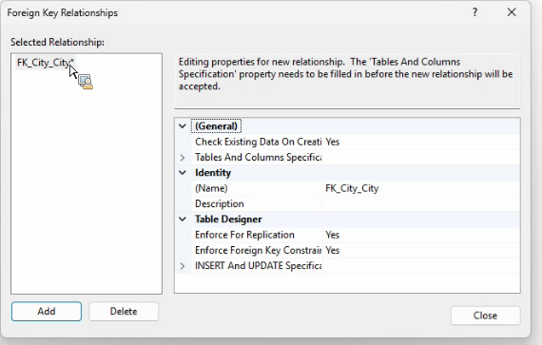The image size is (542, 345).
Task: Edit the (Name) value FK_City_City
Action: point(420,188)
